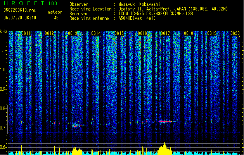Click the strong red meteor echo near 0617
This screenshot has height=155, width=244.
click(164, 121)
